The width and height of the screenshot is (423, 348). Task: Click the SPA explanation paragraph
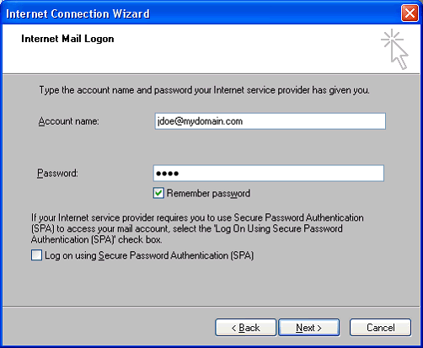(x=197, y=228)
